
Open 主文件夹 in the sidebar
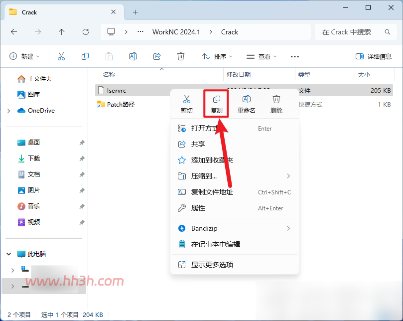point(35,79)
